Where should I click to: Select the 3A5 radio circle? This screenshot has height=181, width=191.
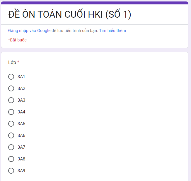click(11, 124)
